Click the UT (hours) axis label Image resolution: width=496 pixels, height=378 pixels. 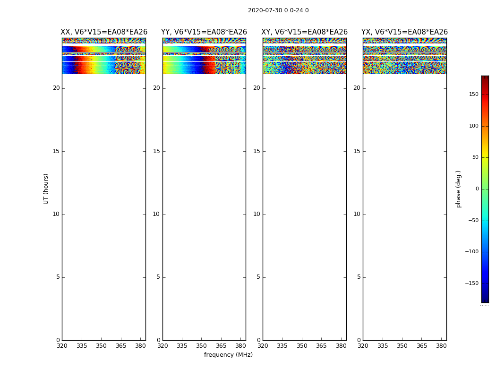click(46, 189)
